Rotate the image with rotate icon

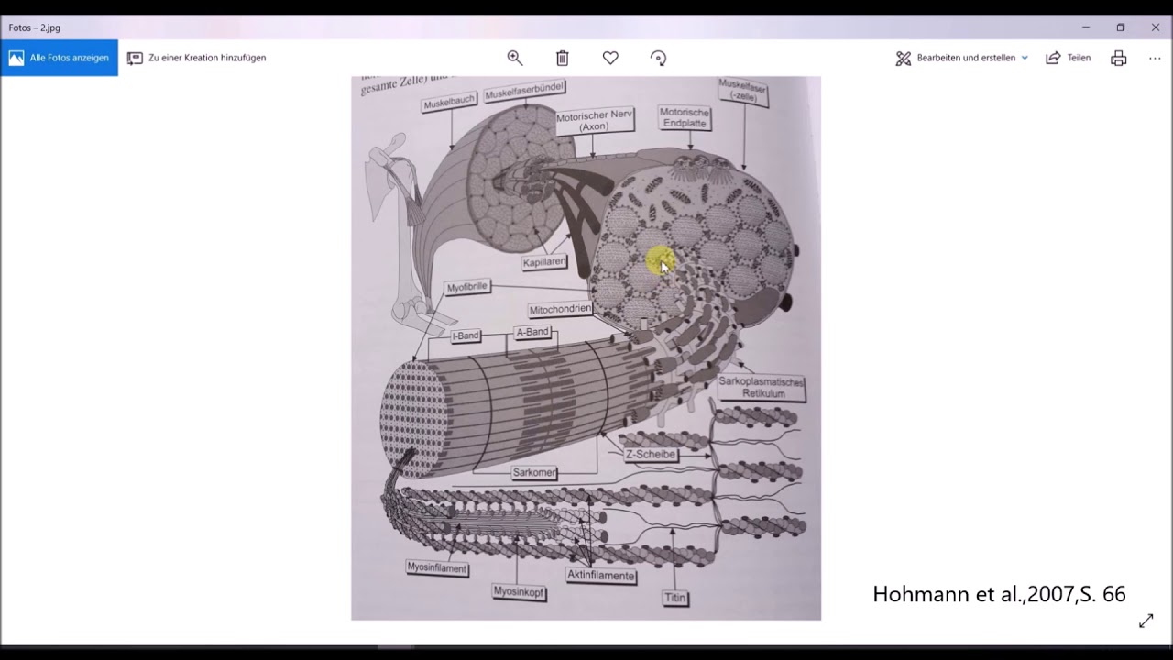point(658,58)
